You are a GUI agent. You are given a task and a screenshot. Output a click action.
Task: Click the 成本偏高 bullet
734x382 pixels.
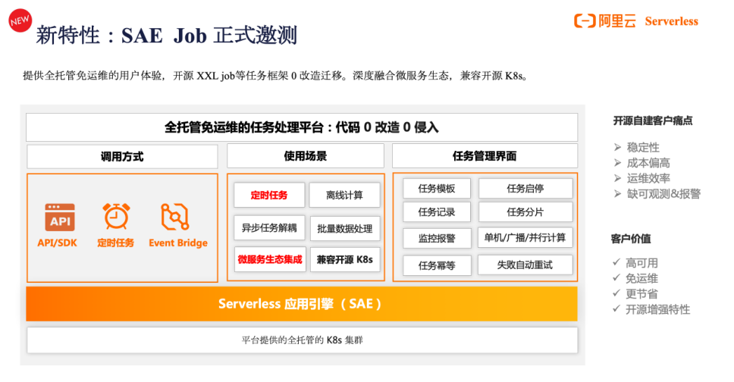pos(641,163)
